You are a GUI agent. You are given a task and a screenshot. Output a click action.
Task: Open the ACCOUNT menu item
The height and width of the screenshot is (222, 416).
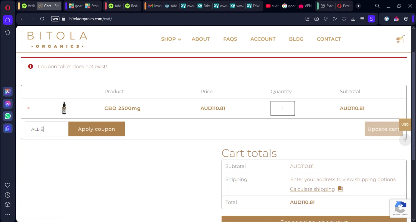coord(263,39)
